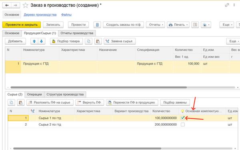Select the row Сырье 2 по гтд
This screenshot has height=150, width=240.
(123, 124)
